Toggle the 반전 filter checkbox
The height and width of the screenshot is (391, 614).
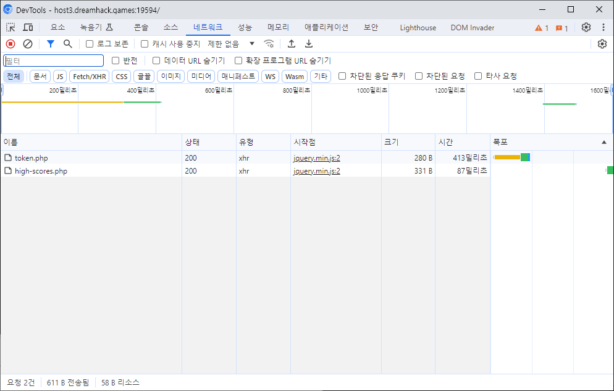(116, 61)
